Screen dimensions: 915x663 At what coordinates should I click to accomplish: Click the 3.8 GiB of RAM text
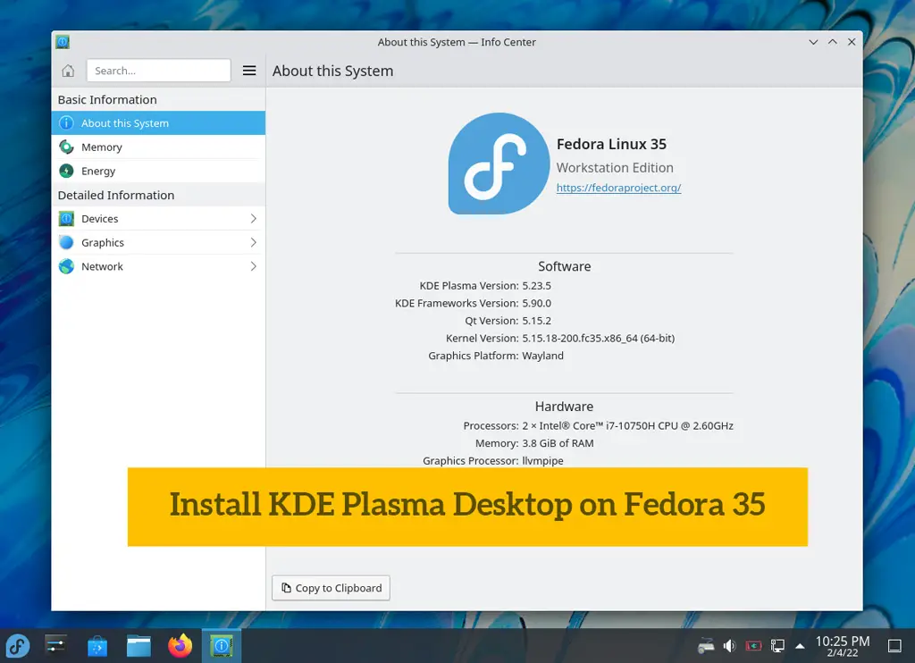(558, 443)
